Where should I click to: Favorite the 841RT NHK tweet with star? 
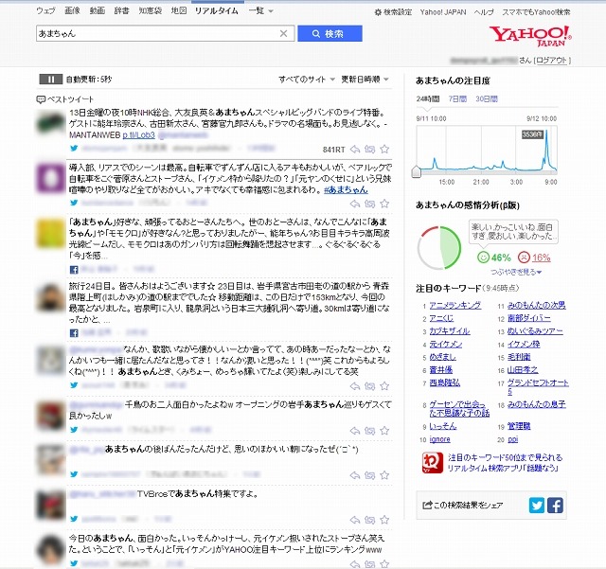click(384, 150)
